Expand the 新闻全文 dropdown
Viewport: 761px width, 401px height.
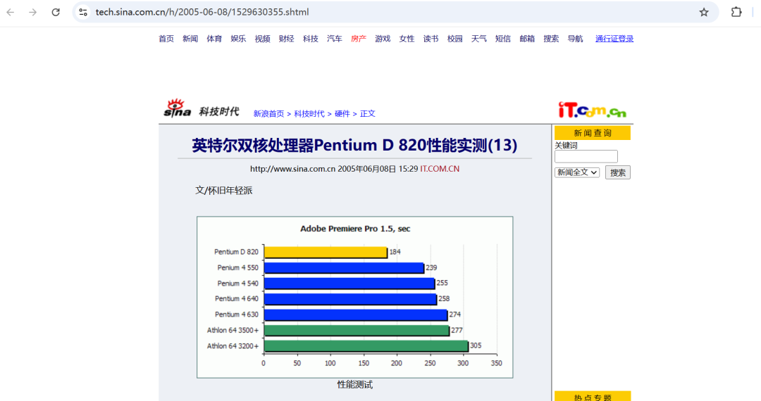click(x=577, y=172)
